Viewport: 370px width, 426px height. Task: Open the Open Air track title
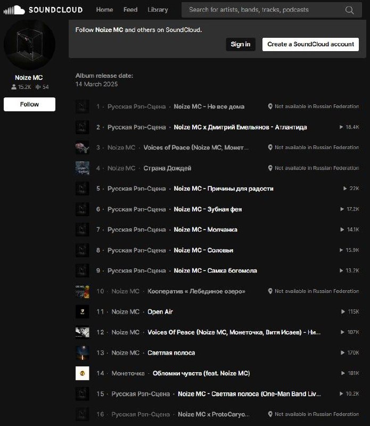pos(160,312)
